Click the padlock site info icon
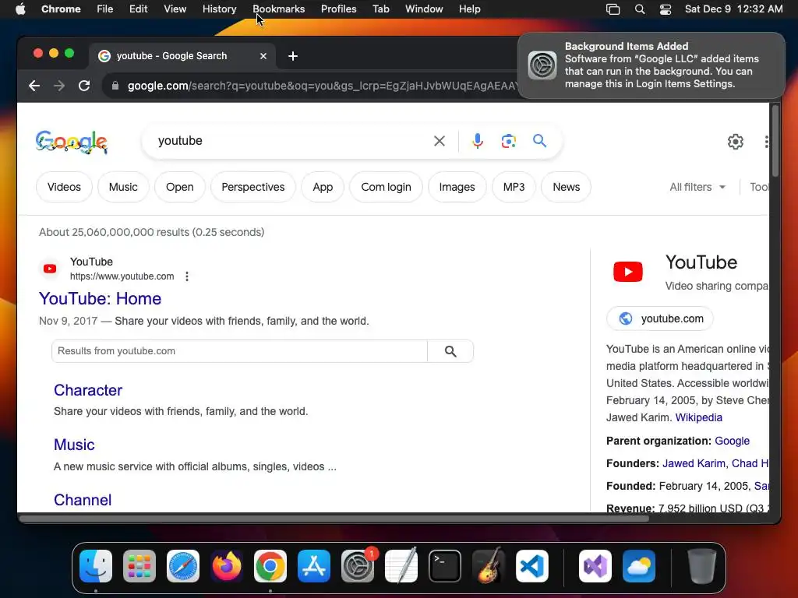The image size is (798, 598). (115, 86)
